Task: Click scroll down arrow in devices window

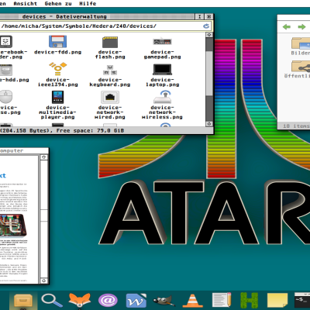Action: (x=209, y=124)
